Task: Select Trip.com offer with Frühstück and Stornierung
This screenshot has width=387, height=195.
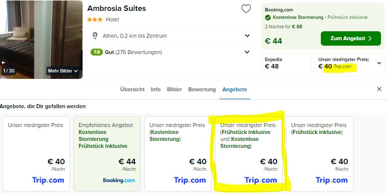Action: [x=249, y=154]
